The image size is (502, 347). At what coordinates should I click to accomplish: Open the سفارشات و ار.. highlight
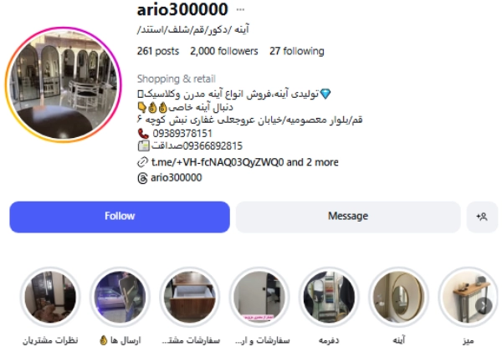pos(259,297)
